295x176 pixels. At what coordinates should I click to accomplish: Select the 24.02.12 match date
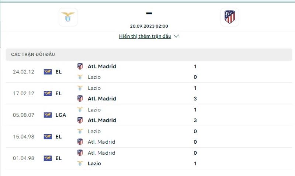click(23, 72)
